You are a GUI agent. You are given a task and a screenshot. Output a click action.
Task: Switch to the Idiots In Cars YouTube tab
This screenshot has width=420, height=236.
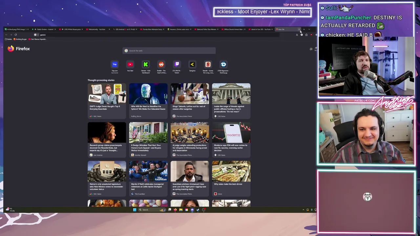[x=261, y=29]
